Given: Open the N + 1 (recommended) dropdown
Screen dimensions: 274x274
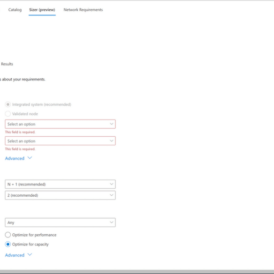Looking at the screenshot, I should click(60, 184).
